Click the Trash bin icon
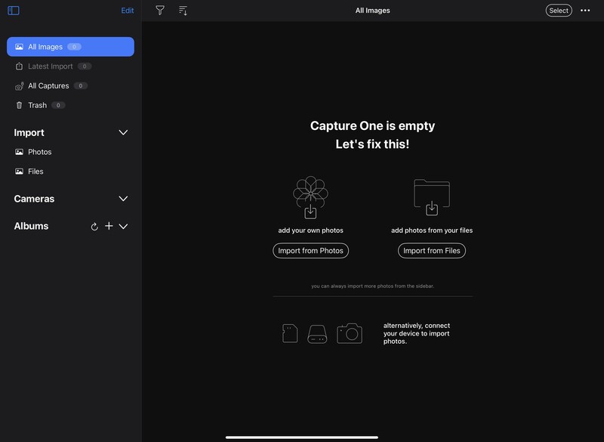The image size is (604, 442). pos(19,105)
